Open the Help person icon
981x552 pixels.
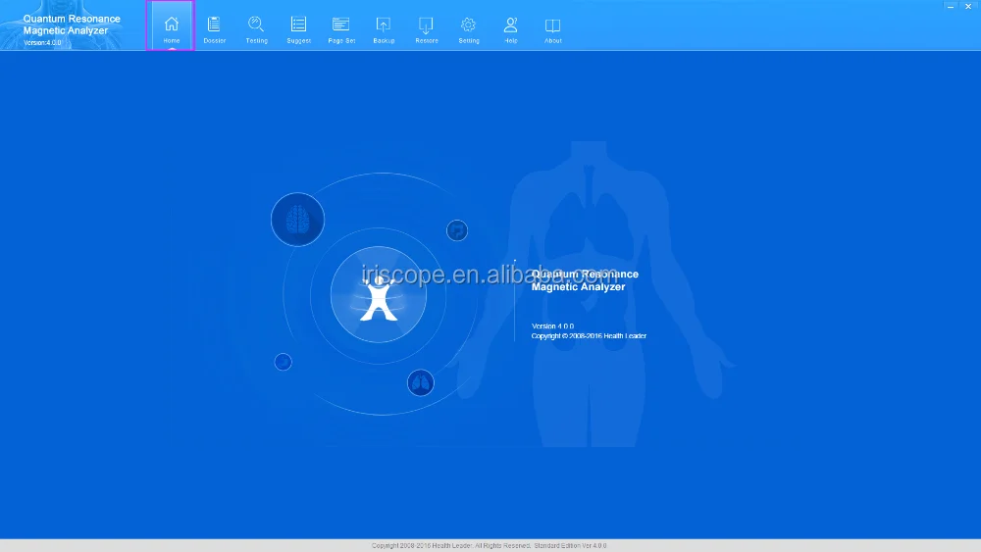click(510, 25)
